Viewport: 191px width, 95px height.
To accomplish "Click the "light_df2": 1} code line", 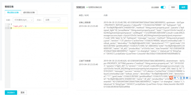I will 20,26.
